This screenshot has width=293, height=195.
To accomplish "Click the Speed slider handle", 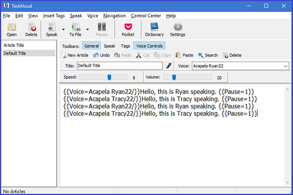I will click(109, 77).
